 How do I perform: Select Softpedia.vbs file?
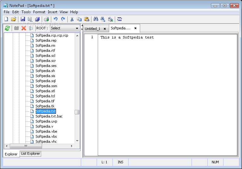tap(46, 136)
